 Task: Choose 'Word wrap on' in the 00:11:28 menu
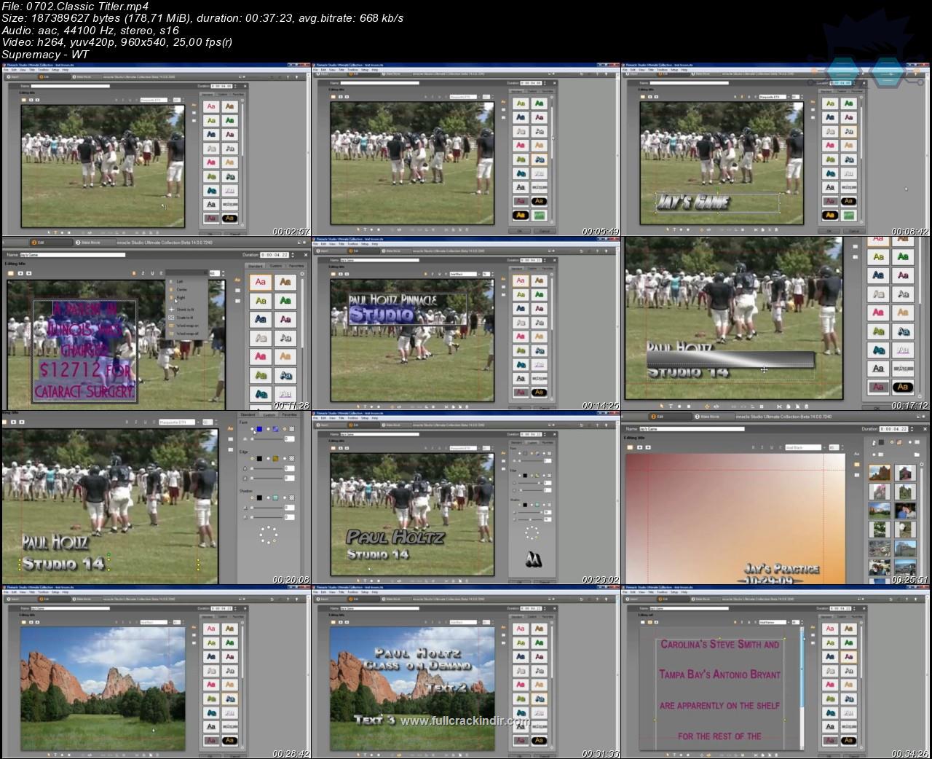187,326
